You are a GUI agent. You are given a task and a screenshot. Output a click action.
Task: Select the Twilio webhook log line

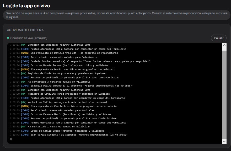click(x=59, y=102)
